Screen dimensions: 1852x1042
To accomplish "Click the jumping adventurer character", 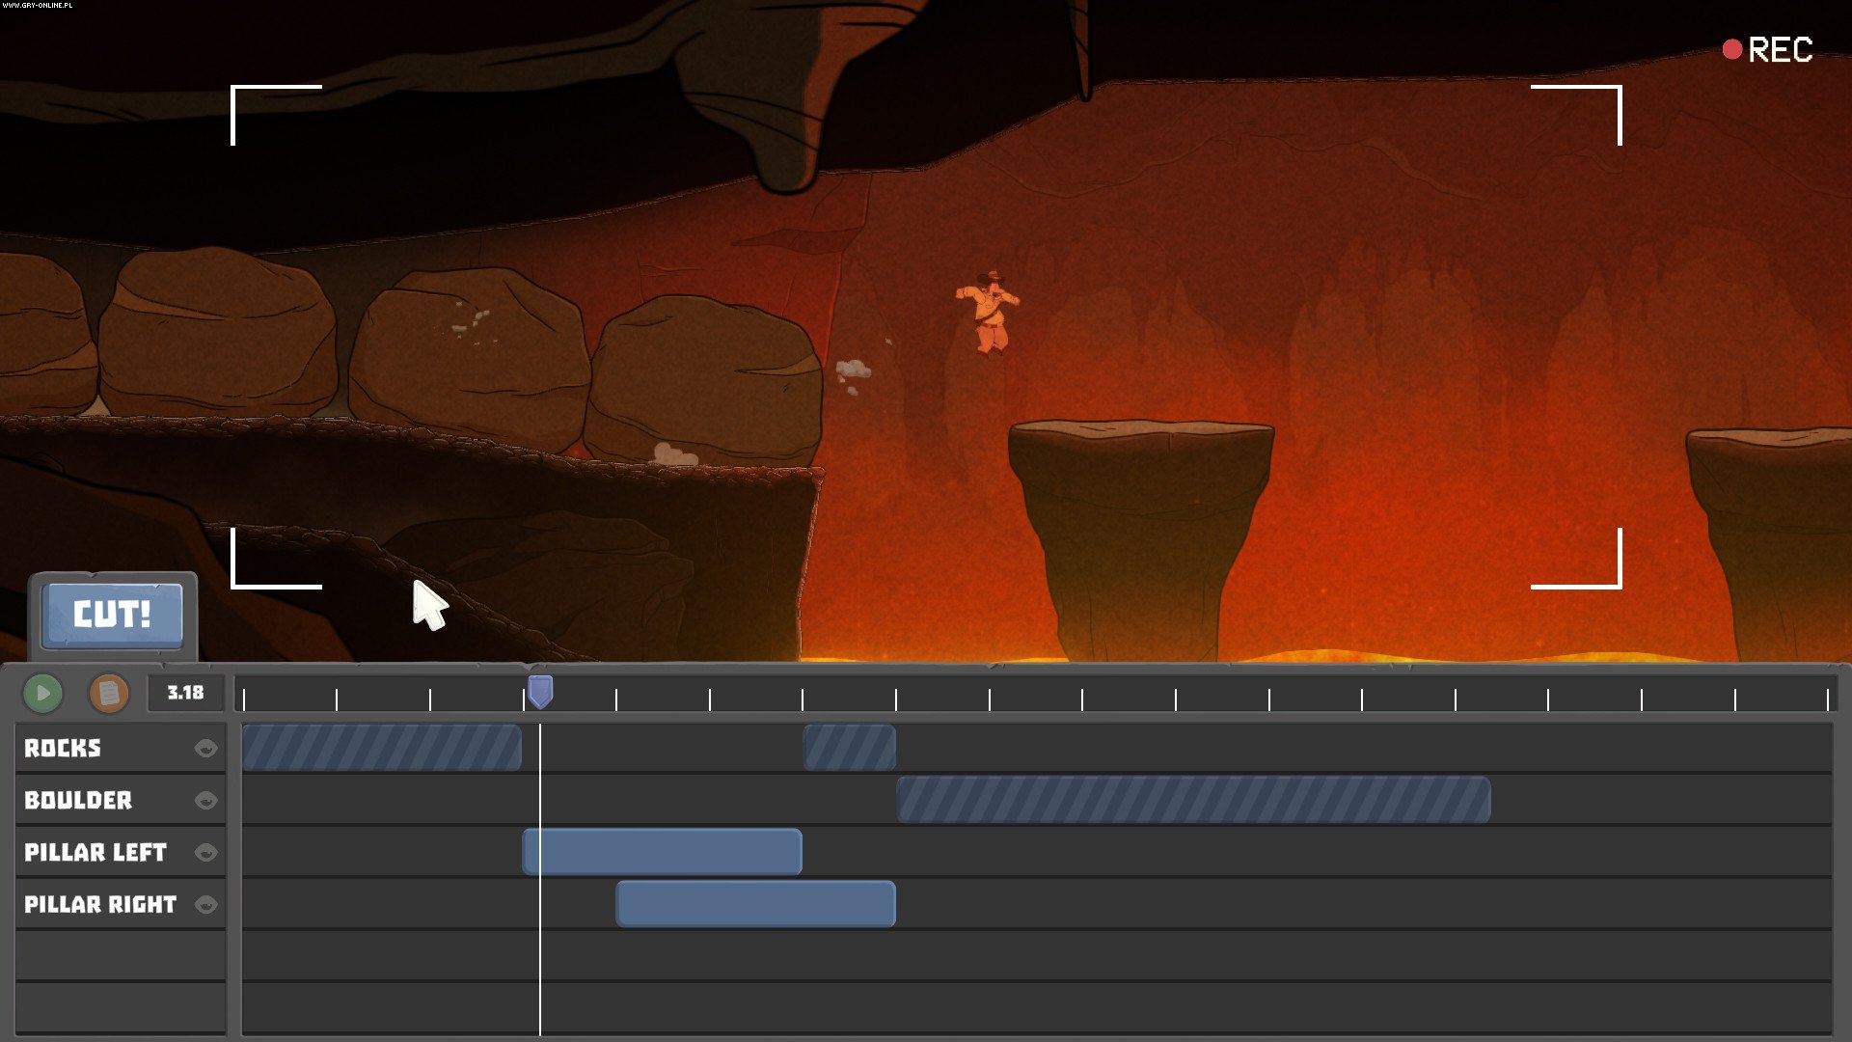I will click(988, 313).
